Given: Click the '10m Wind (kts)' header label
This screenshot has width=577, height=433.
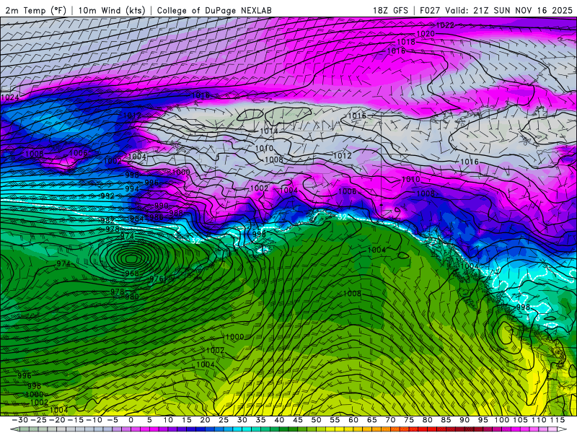Looking at the screenshot, I should coord(113,10).
